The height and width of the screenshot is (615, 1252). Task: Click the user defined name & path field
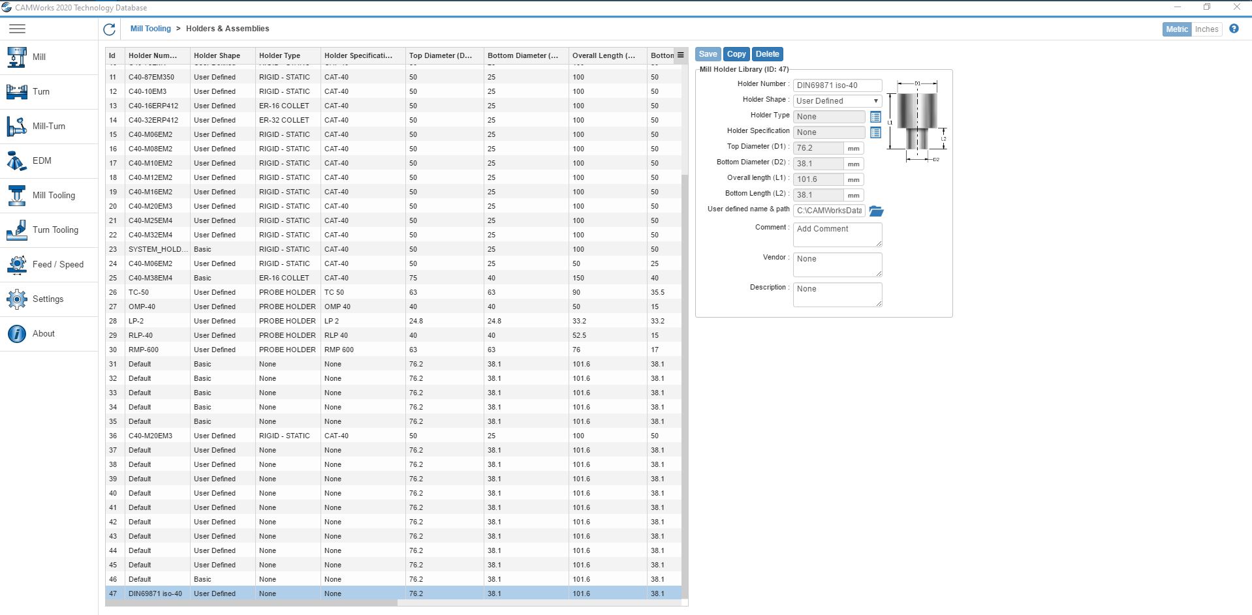[829, 211]
